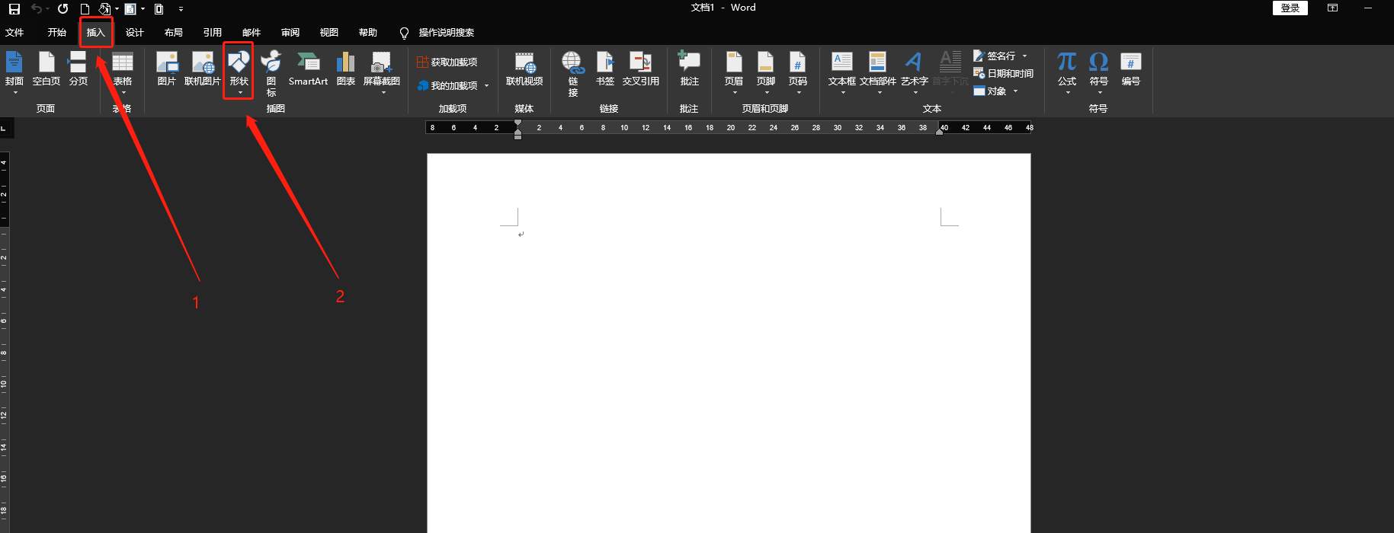Click the left indent marker on ruler

tap(518, 136)
